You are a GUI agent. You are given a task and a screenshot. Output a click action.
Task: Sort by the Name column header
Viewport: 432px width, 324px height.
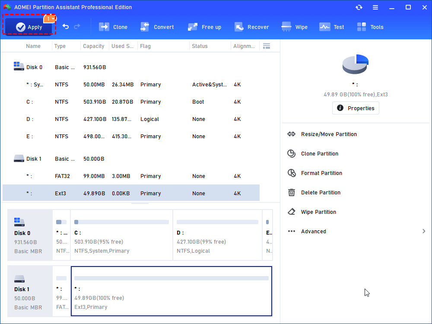point(33,46)
